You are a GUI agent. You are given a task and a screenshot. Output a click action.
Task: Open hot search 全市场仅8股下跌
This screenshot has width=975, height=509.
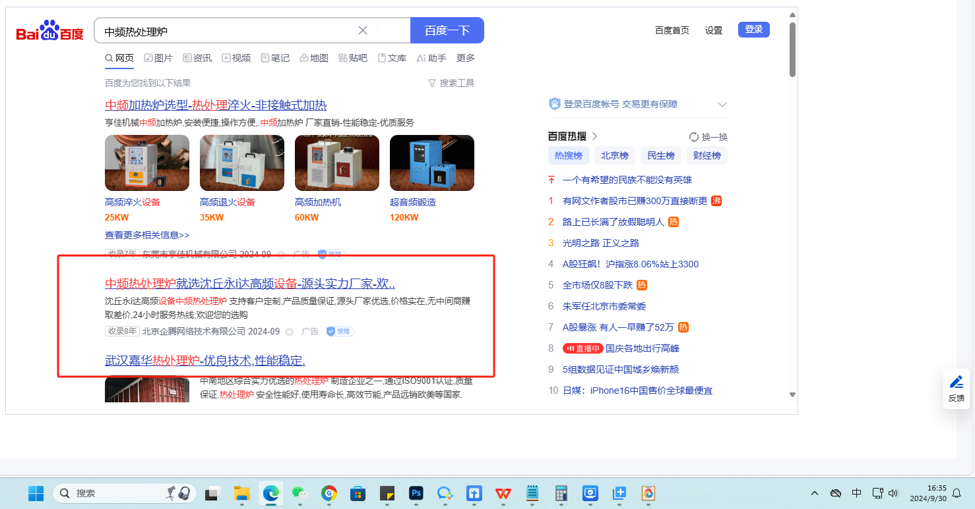coord(598,285)
